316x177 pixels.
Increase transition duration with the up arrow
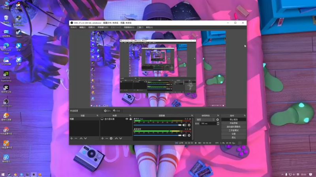coord(218,123)
